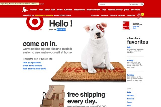Open the see more menu
The width and height of the screenshot is (161, 107).
coord(135,10)
